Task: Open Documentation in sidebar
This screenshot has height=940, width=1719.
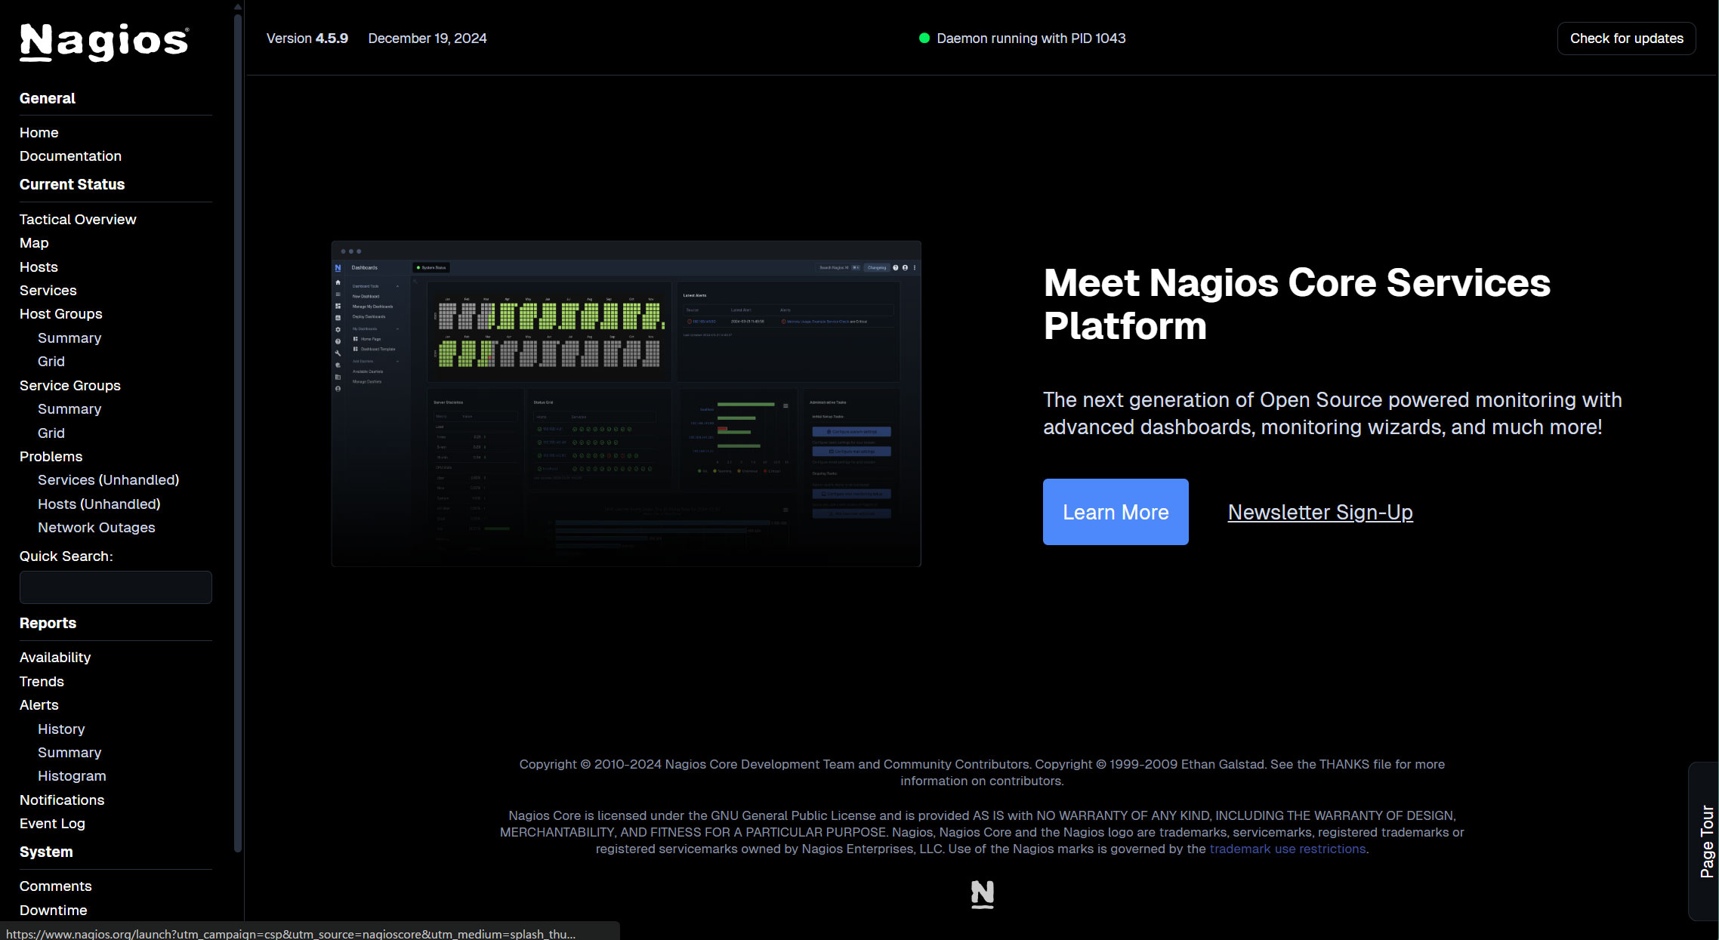Action: click(70, 156)
